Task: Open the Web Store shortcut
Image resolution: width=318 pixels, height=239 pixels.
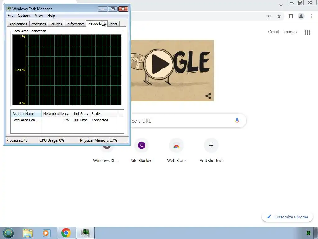Action: 176,150
